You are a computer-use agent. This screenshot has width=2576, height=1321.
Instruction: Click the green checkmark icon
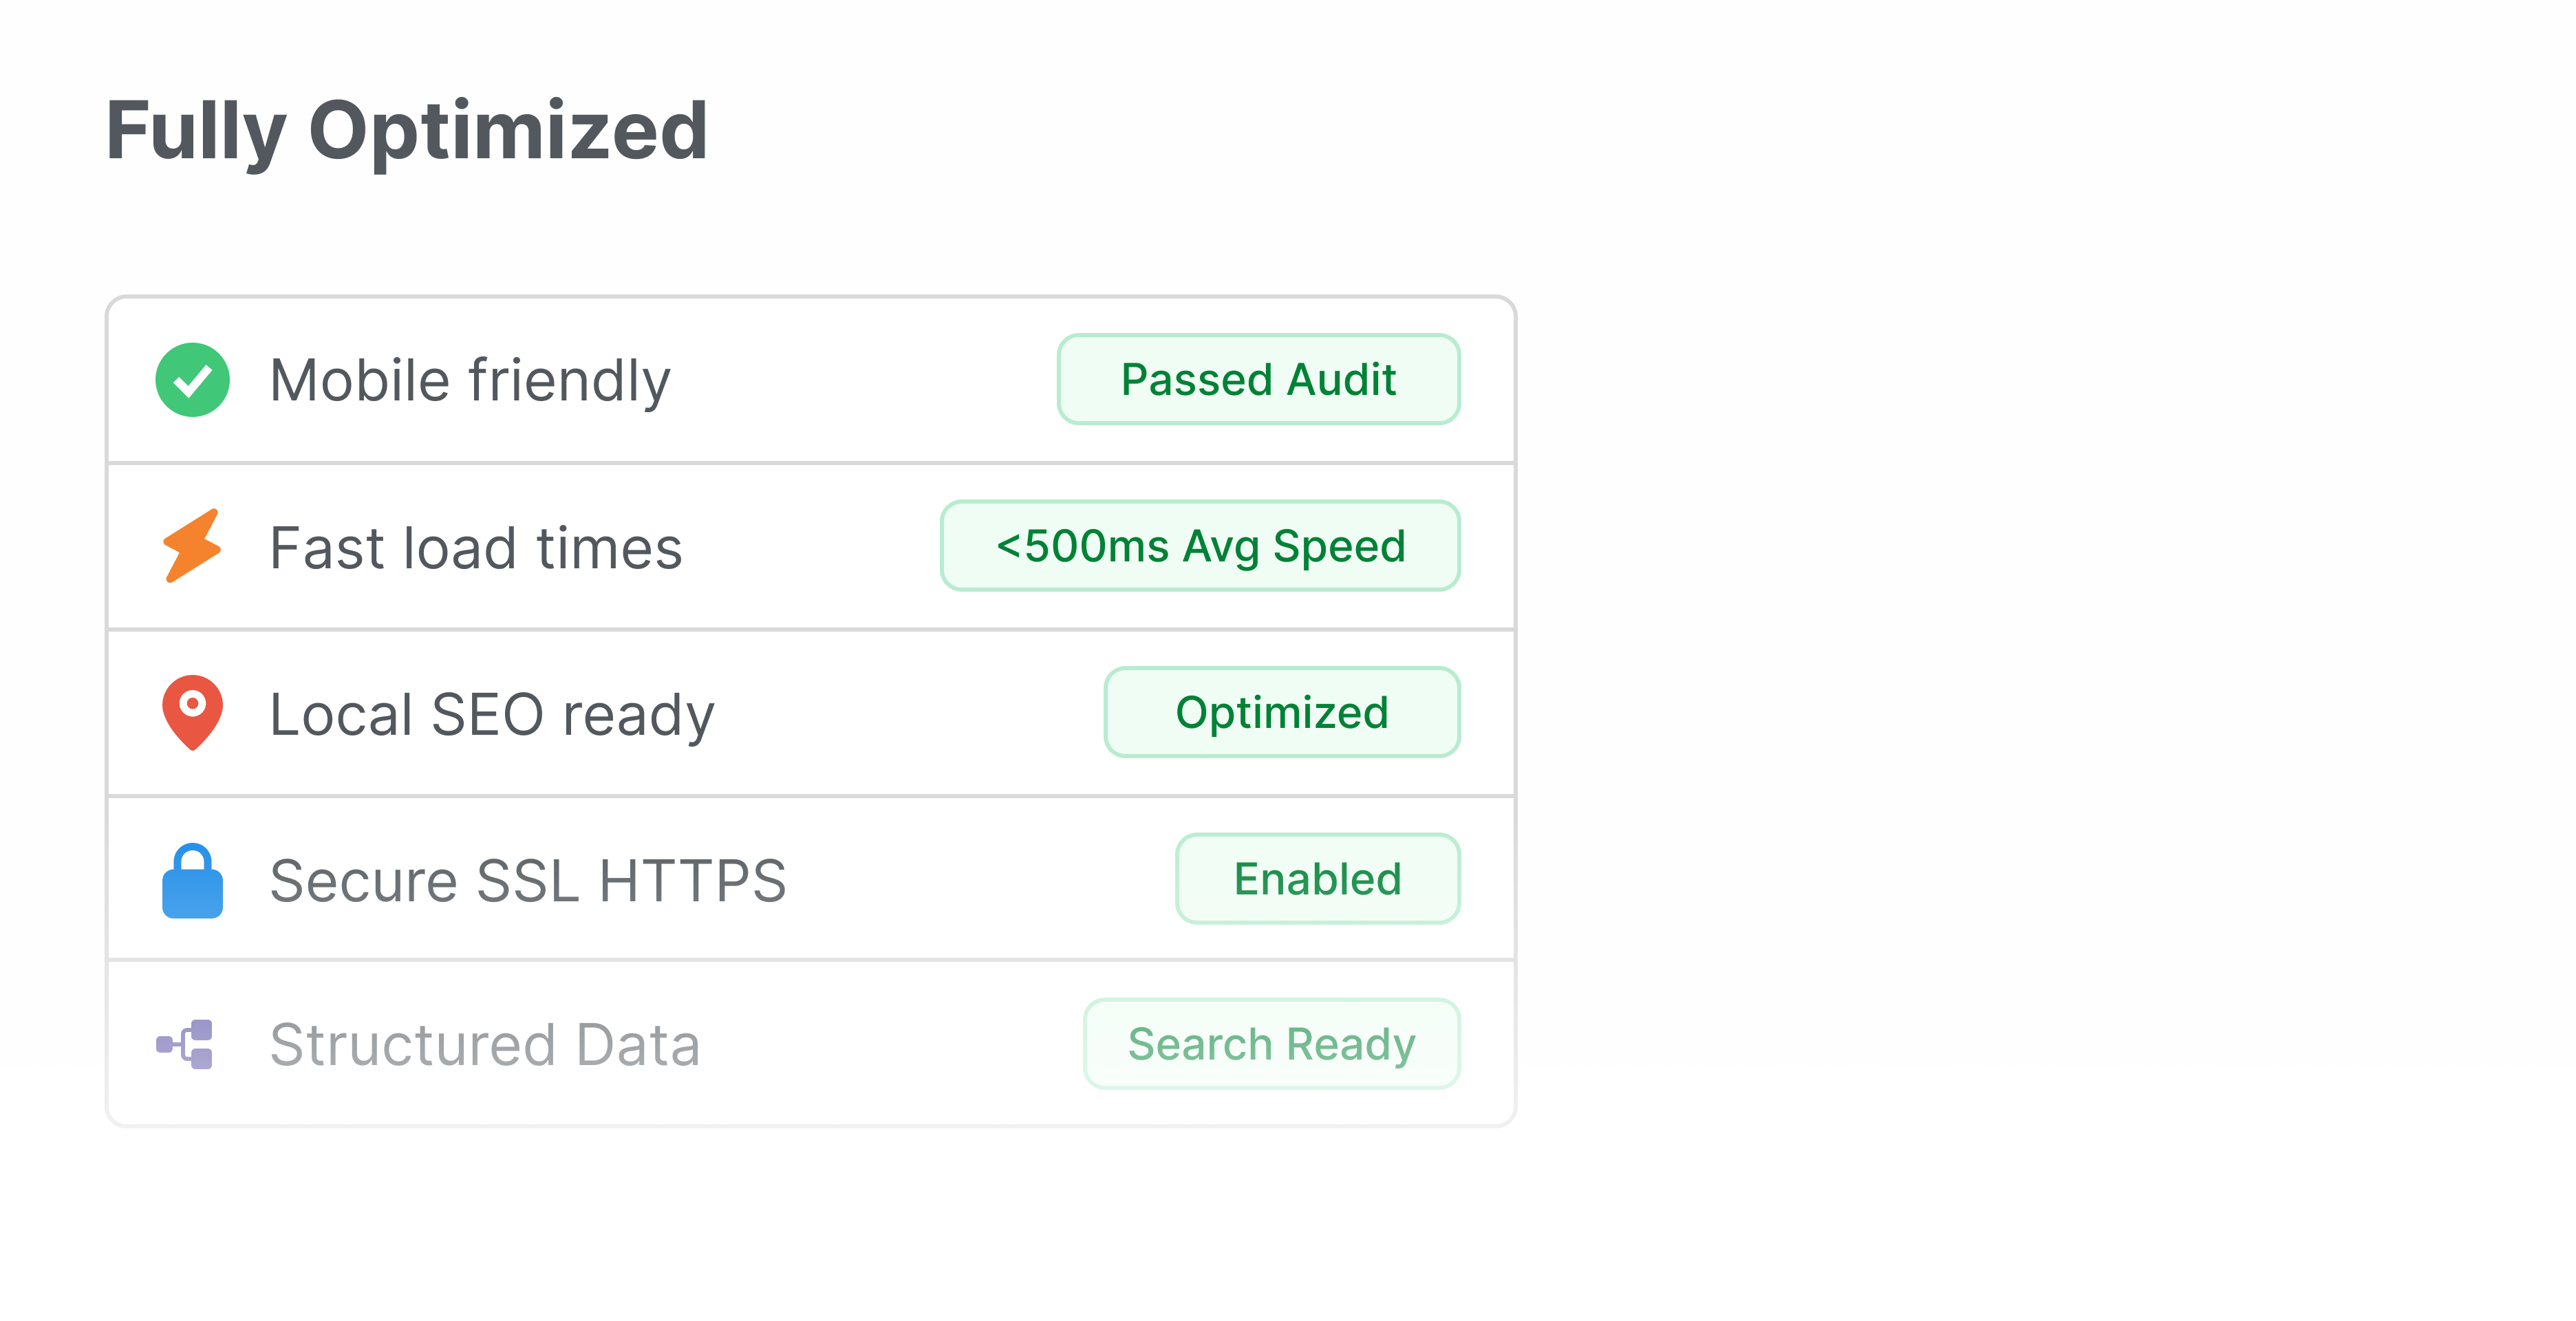tap(192, 380)
